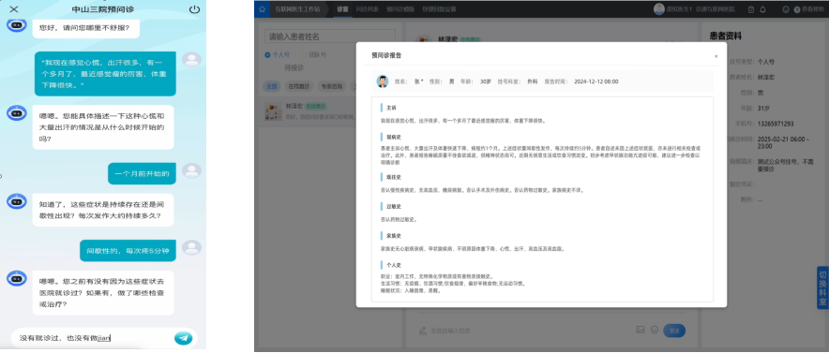
Task: Switch to the 诊室 tab
Action: tap(342, 9)
